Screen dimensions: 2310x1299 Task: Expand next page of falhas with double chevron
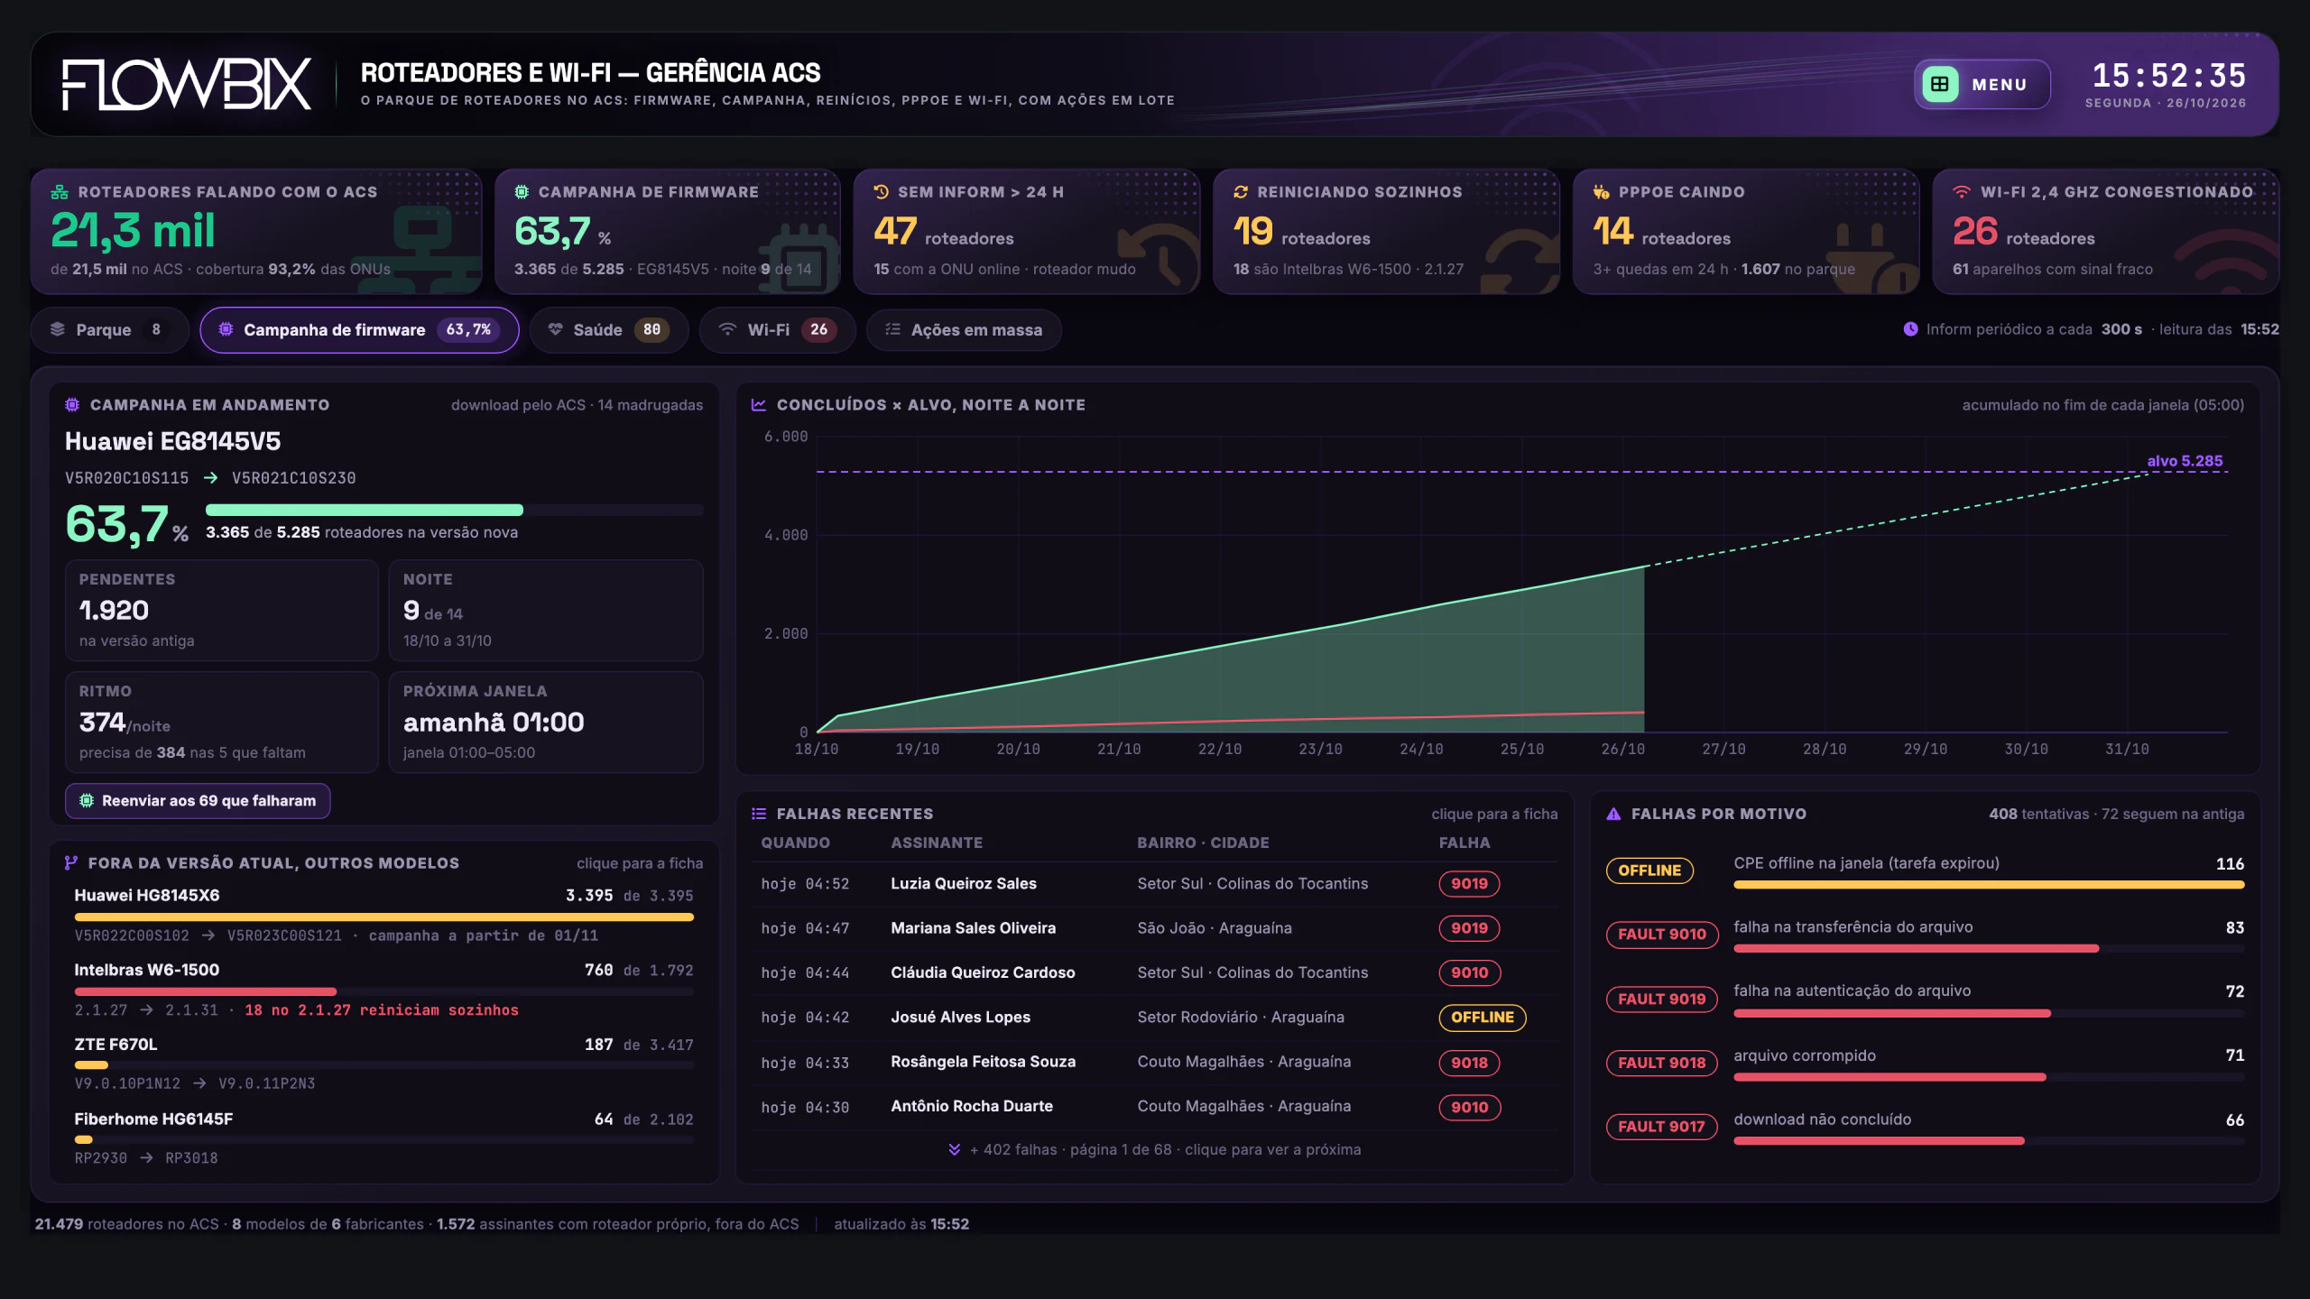click(x=954, y=1149)
